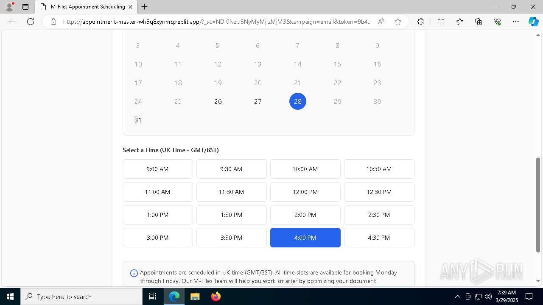
Task: Choose the 3:00 PM time slot
Action: pyautogui.click(x=158, y=238)
